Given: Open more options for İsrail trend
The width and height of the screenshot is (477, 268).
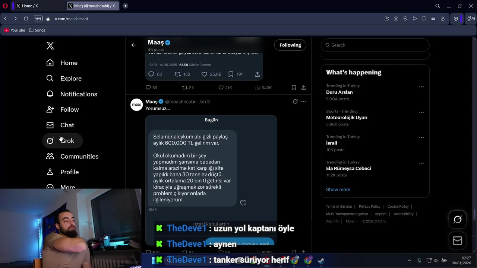Looking at the screenshot, I should [421, 138].
